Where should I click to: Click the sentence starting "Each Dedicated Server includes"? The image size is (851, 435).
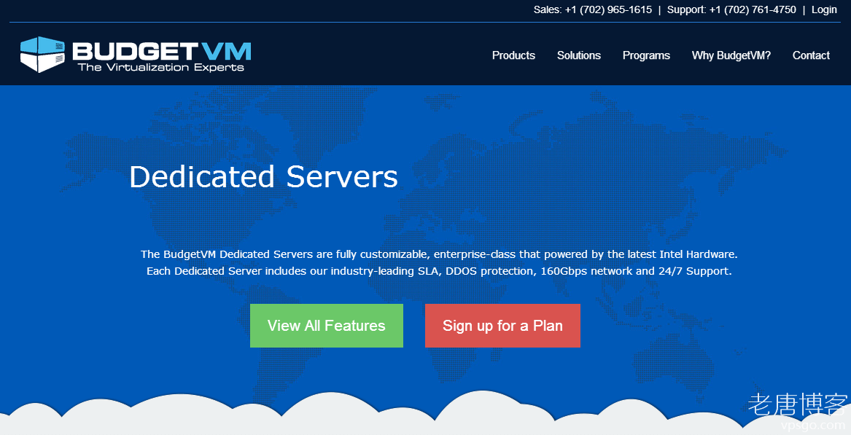439,270
